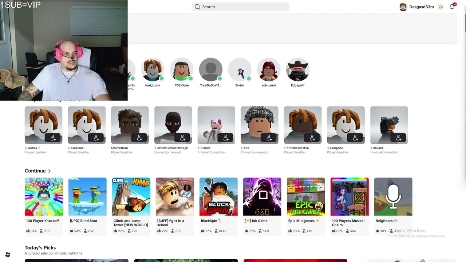Open Today's Picks heading

point(40,248)
